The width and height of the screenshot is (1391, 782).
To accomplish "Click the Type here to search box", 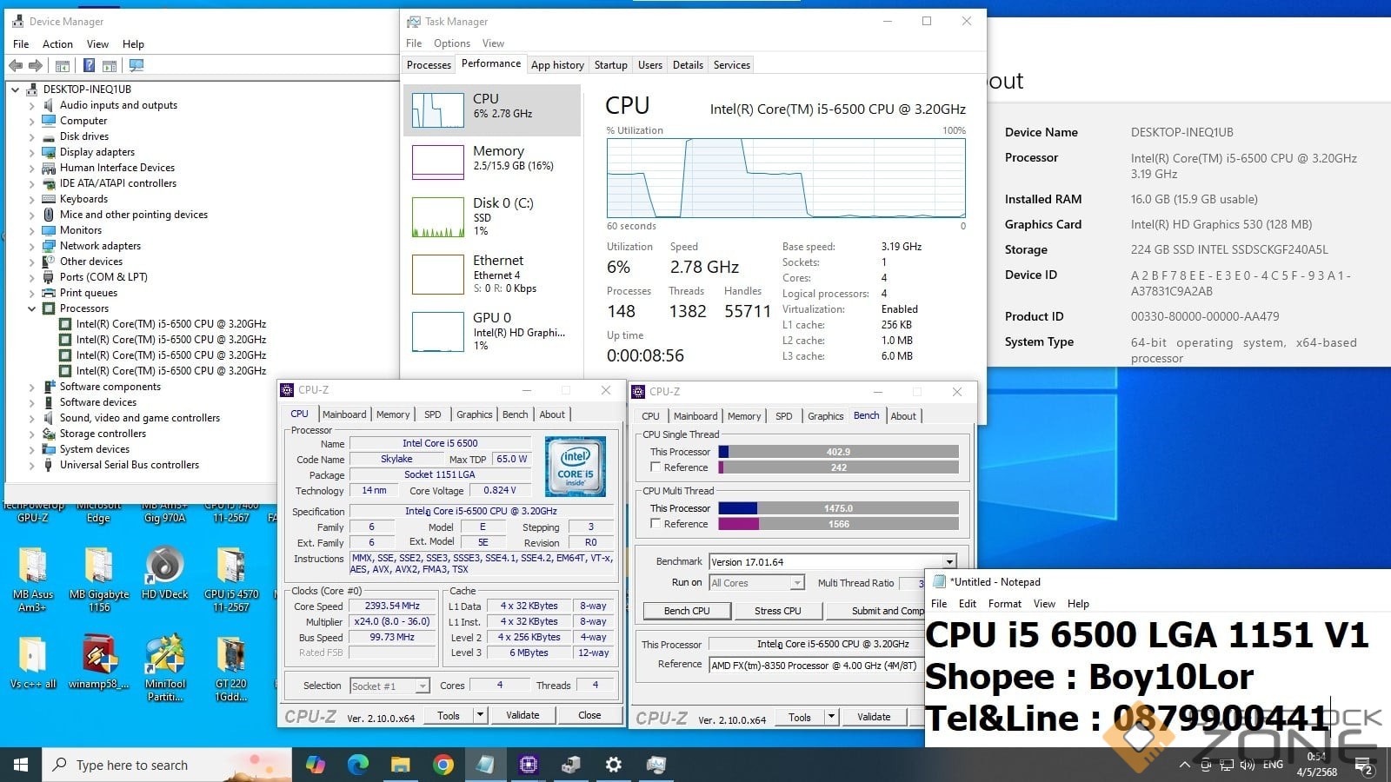I will click(x=167, y=765).
